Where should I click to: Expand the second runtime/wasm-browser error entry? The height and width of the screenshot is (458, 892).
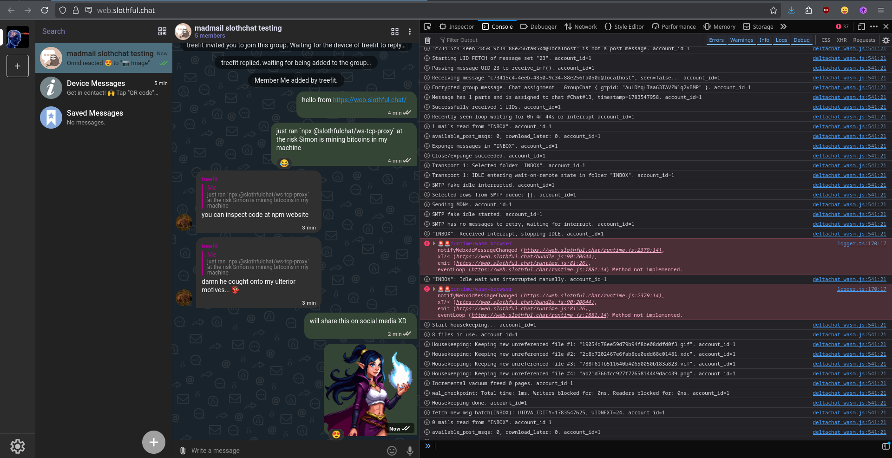434,289
